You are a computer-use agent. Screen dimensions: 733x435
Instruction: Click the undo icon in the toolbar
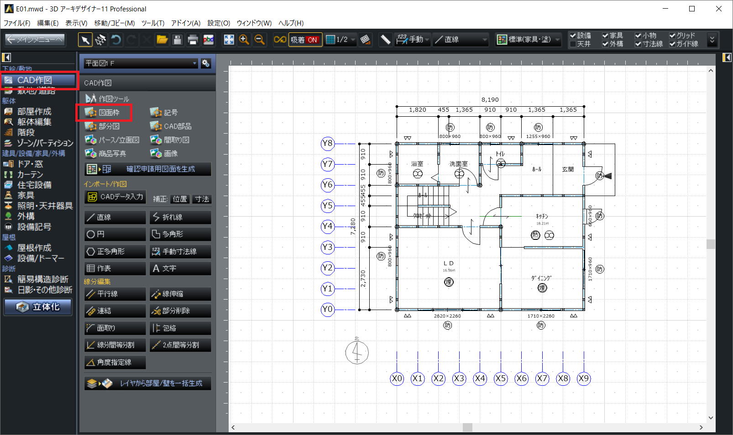[116, 40]
